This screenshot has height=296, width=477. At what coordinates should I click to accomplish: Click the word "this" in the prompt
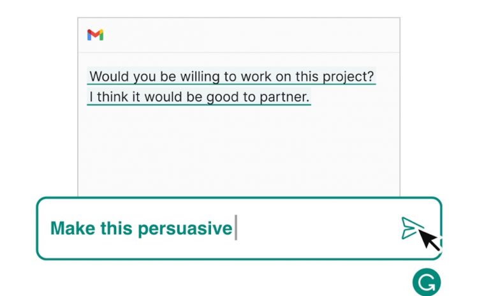pyautogui.click(x=115, y=228)
